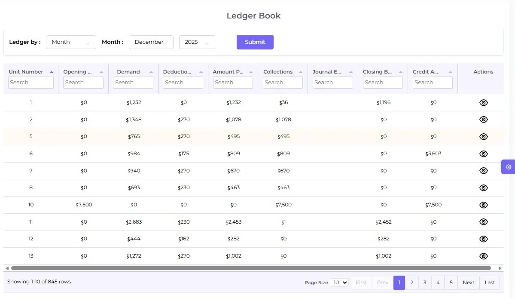
Task: Go to page 3
Action: (x=425, y=283)
